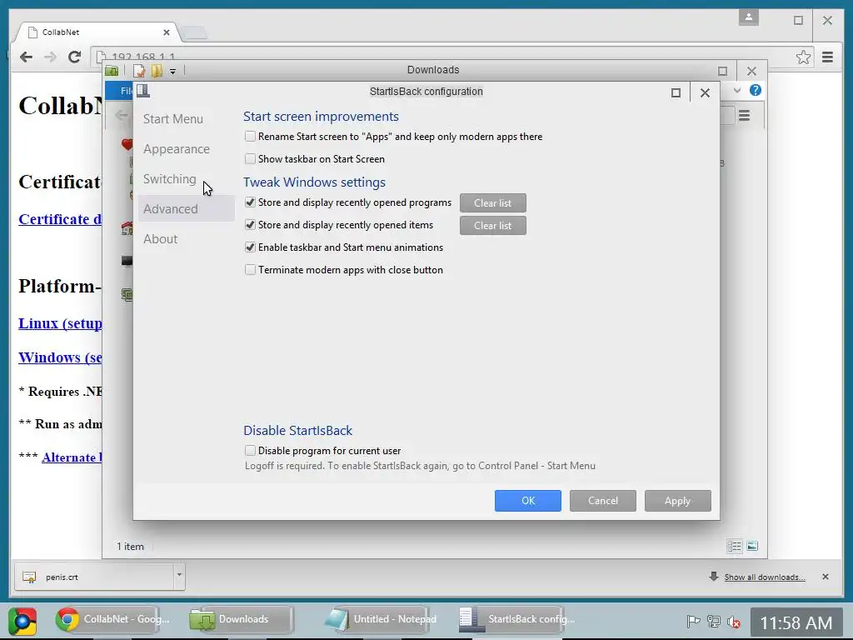This screenshot has width=853, height=640.
Task: Clear list of recently opened programs
Action: coord(493,203)
